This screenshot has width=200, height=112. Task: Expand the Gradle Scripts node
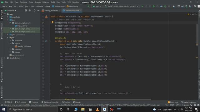pos(5,58)
